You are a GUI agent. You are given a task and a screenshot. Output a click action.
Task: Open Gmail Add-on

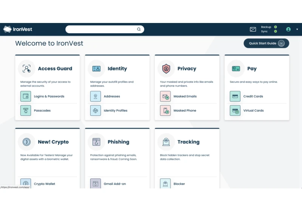(x=115, y=184)
